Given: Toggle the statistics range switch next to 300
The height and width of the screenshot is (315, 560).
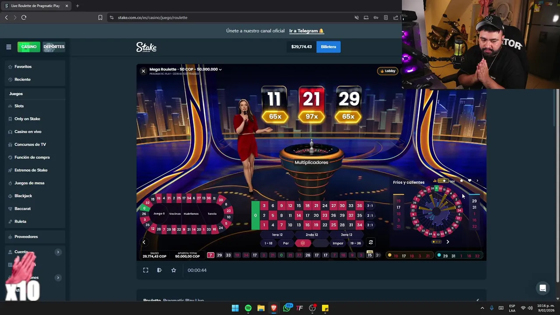Looking at the screenshot, I should [444, 181].
